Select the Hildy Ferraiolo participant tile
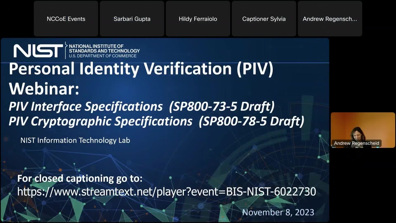Image resolution: width=396 pixels, height=223 pixels. [198, 19]
